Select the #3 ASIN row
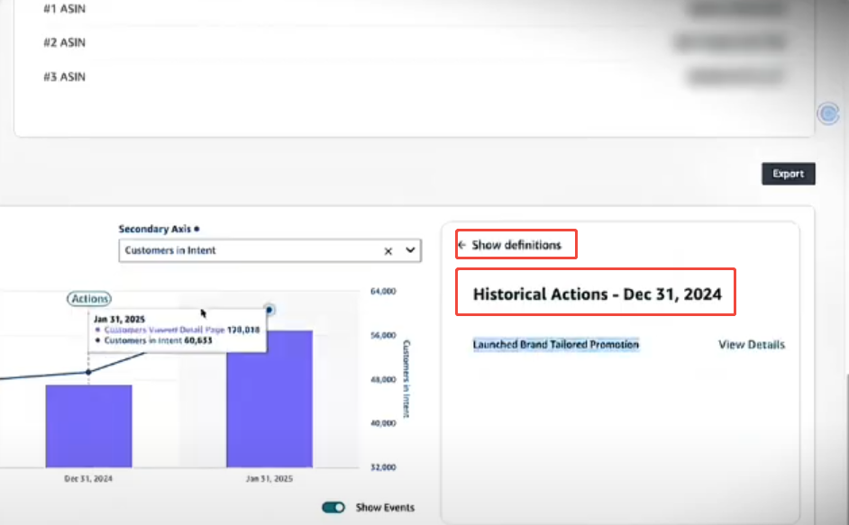The height and width of the screenshot is (525, 849). point(64,77)
